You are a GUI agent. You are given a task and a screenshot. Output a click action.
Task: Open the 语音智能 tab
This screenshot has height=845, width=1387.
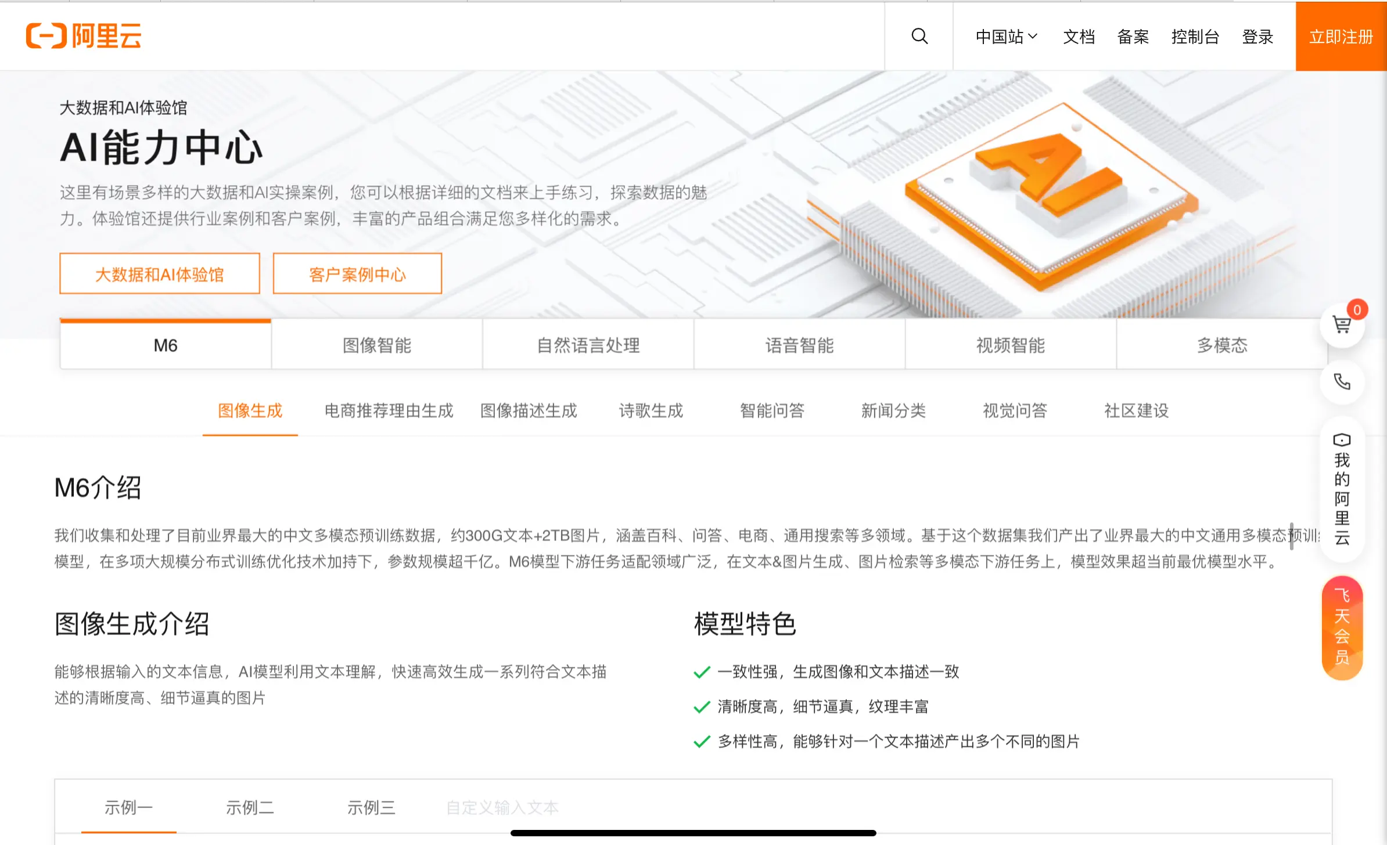click(800, 345)
